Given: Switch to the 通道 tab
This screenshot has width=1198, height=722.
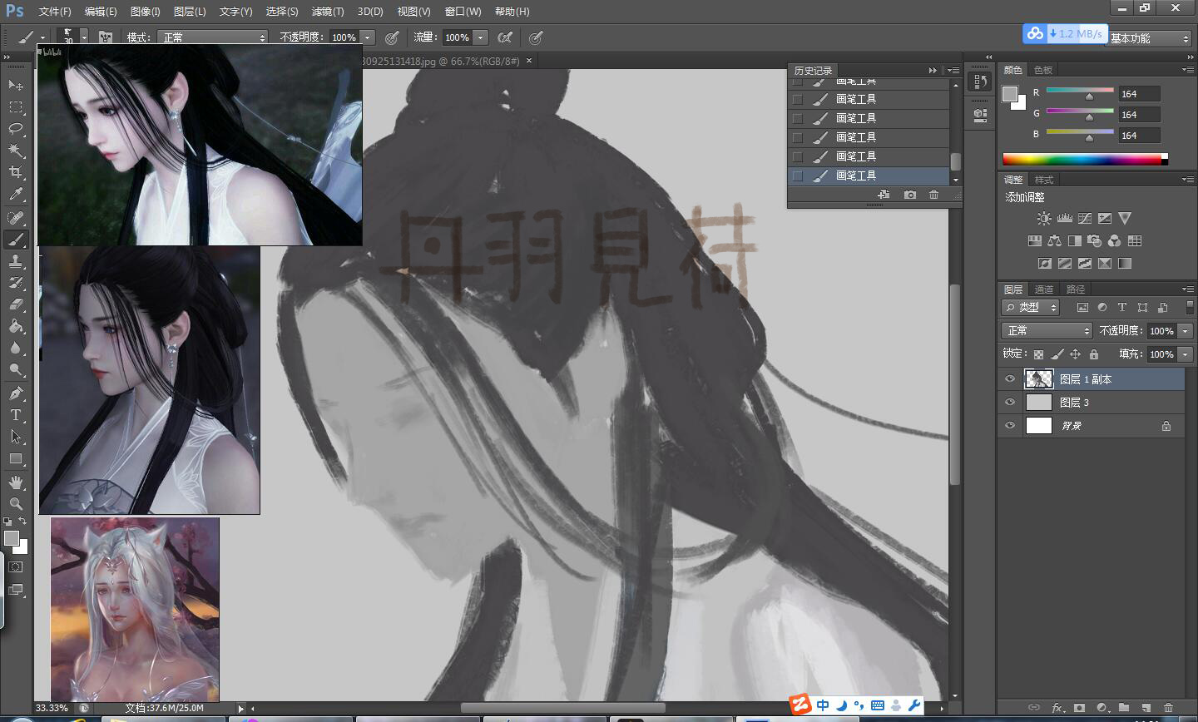Looking at the screenshot, I should pos(1044,289).
